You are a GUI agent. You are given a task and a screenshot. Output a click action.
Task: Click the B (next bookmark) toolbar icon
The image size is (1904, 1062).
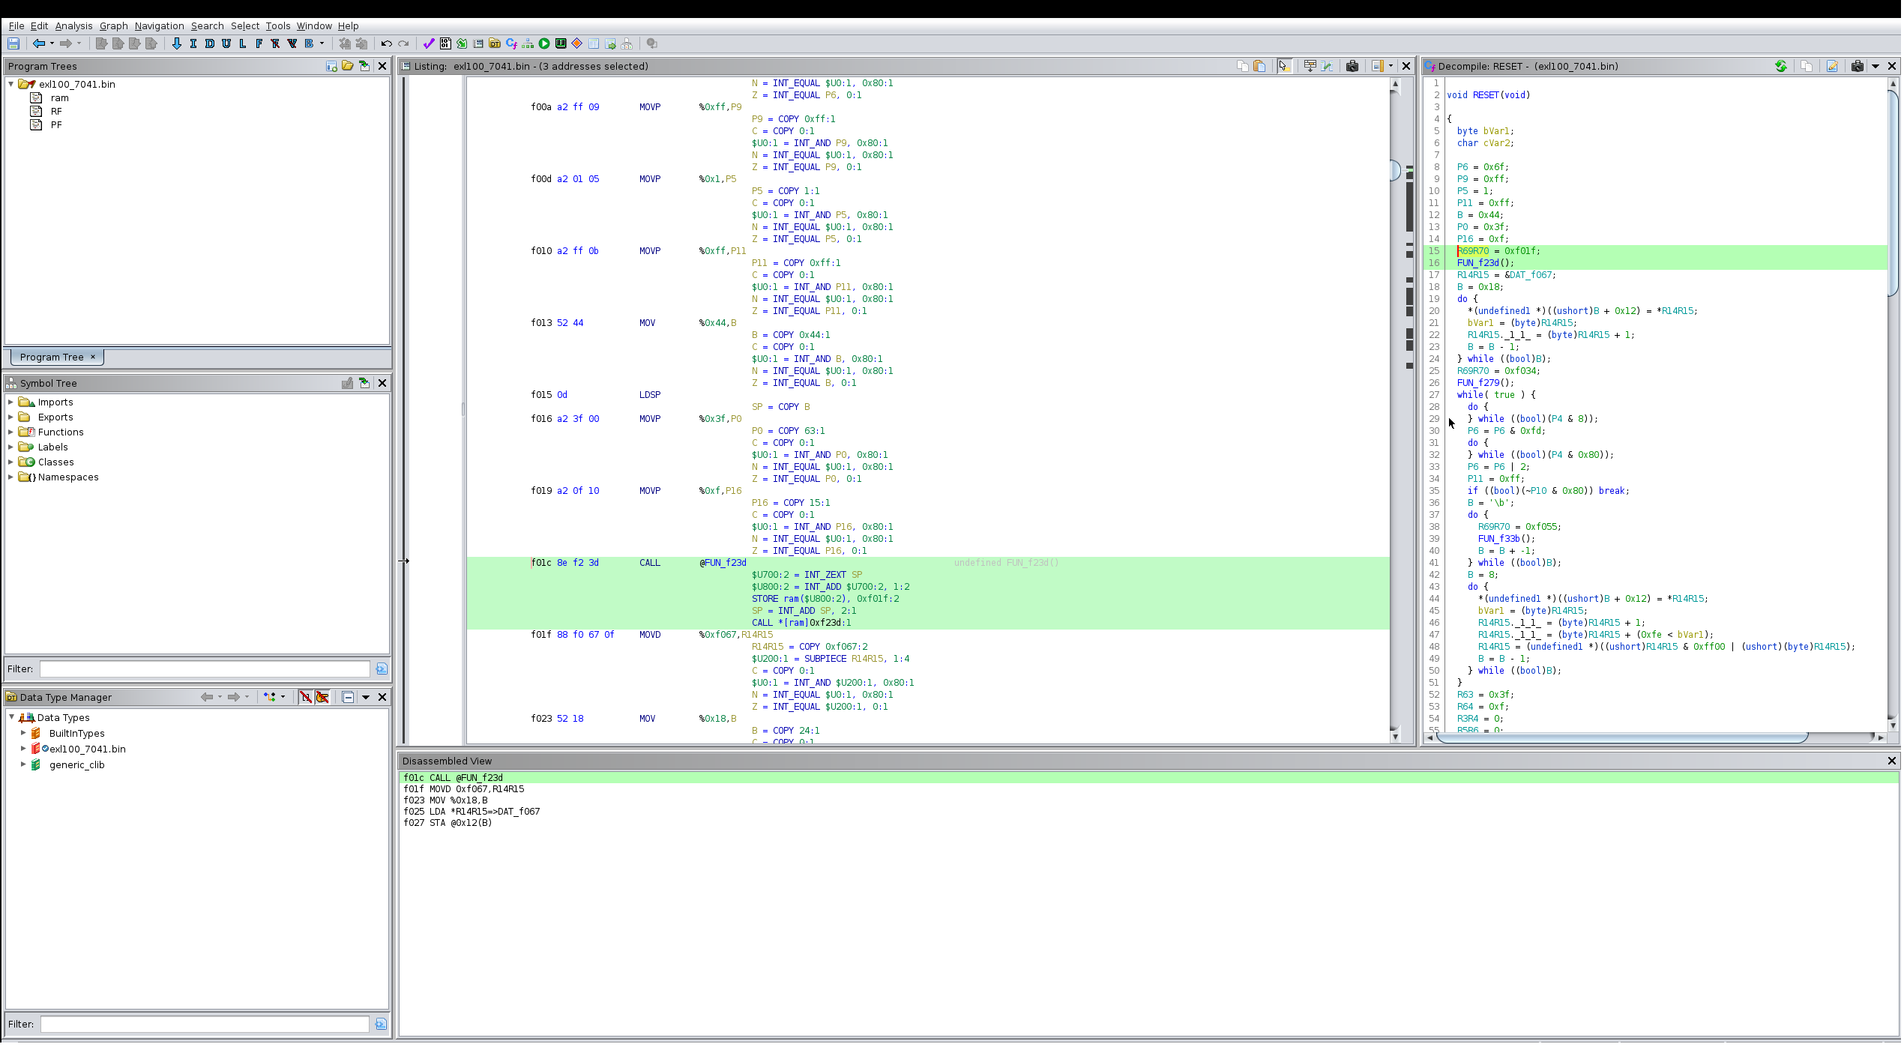pos(309,43)
